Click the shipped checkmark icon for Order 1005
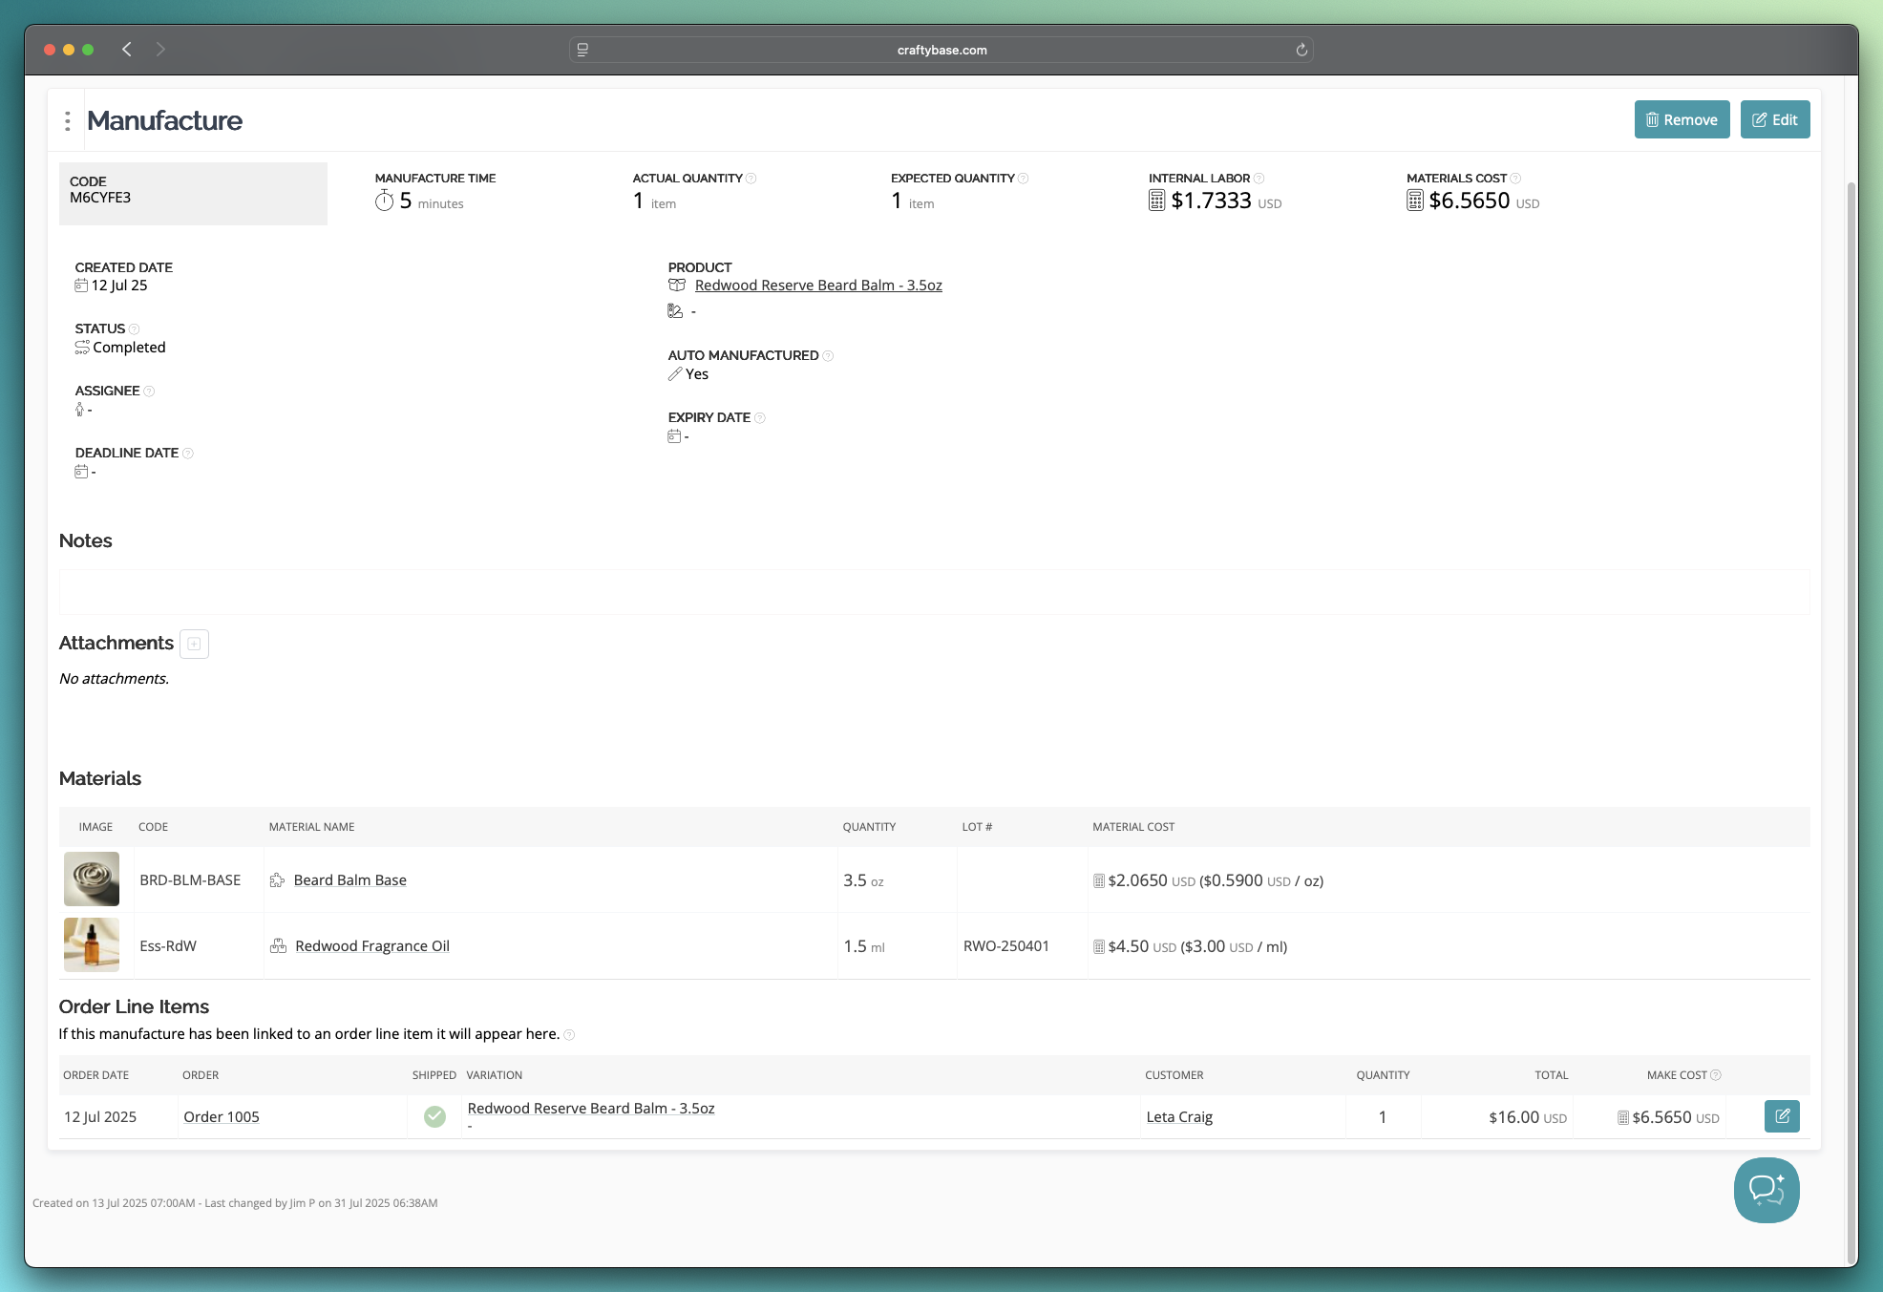 (435, 1115)
